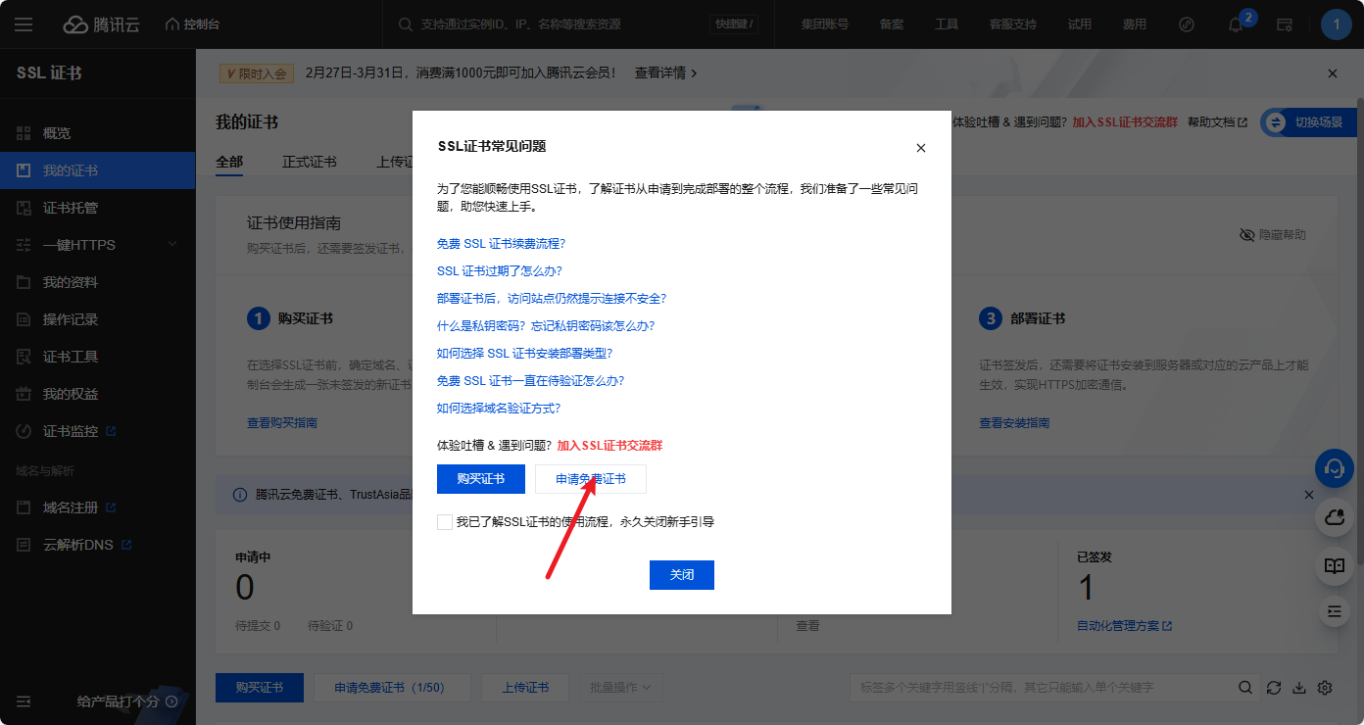1364x725 pixels.
Task: Focus the certificate keyword filter input
Action: pyautogui.click(x=1042, y=688)
